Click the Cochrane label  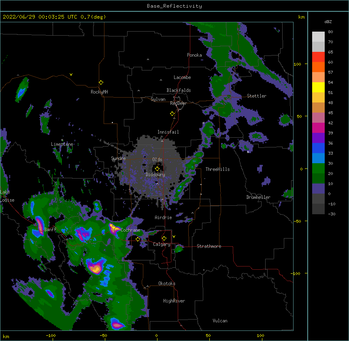[130, 230]
